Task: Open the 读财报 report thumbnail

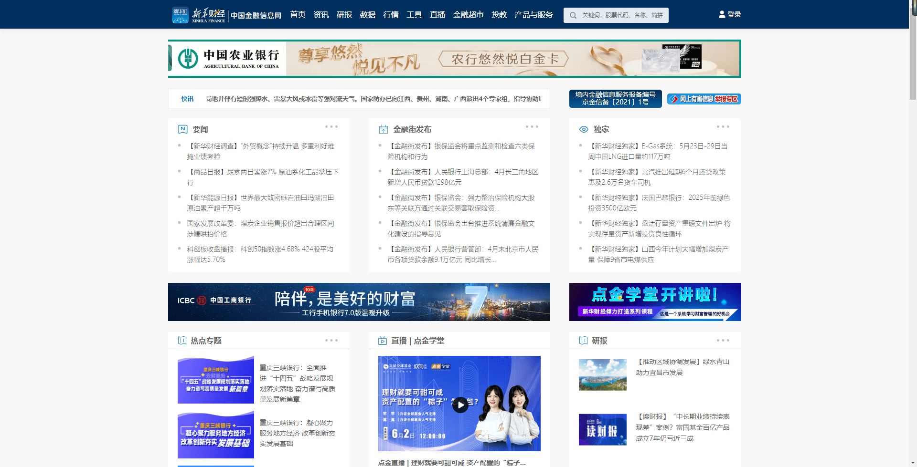Action: pyautogui.click(x=602, y=429)
